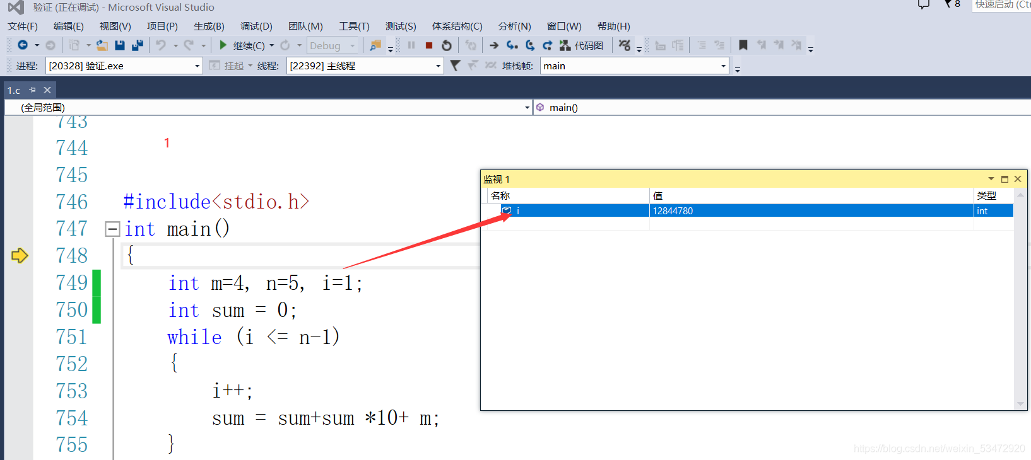The height and width of the screenshot is (460, 1031).
Task: Open the Watch 1 window options dropdown arrow
Action: (991, 179)
